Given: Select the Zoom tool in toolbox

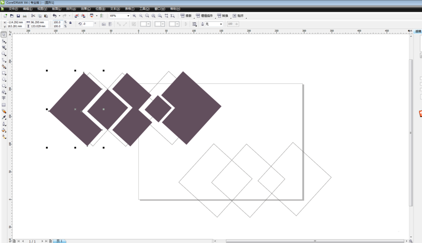Looking at the screenshot, I should tap(4, 54).
